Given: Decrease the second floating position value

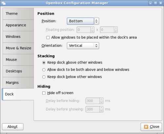Looking at the screenshot, I should coord(116,31).
